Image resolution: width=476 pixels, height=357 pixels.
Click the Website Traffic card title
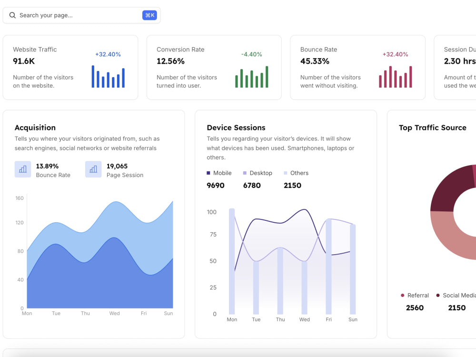pyautogui.click(x=35, y=50)
